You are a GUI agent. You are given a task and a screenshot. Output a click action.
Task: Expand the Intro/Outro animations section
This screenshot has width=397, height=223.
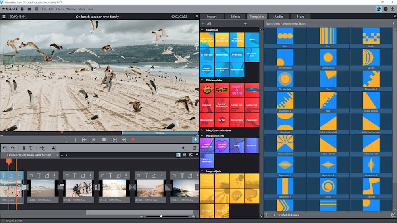(202, 130)
